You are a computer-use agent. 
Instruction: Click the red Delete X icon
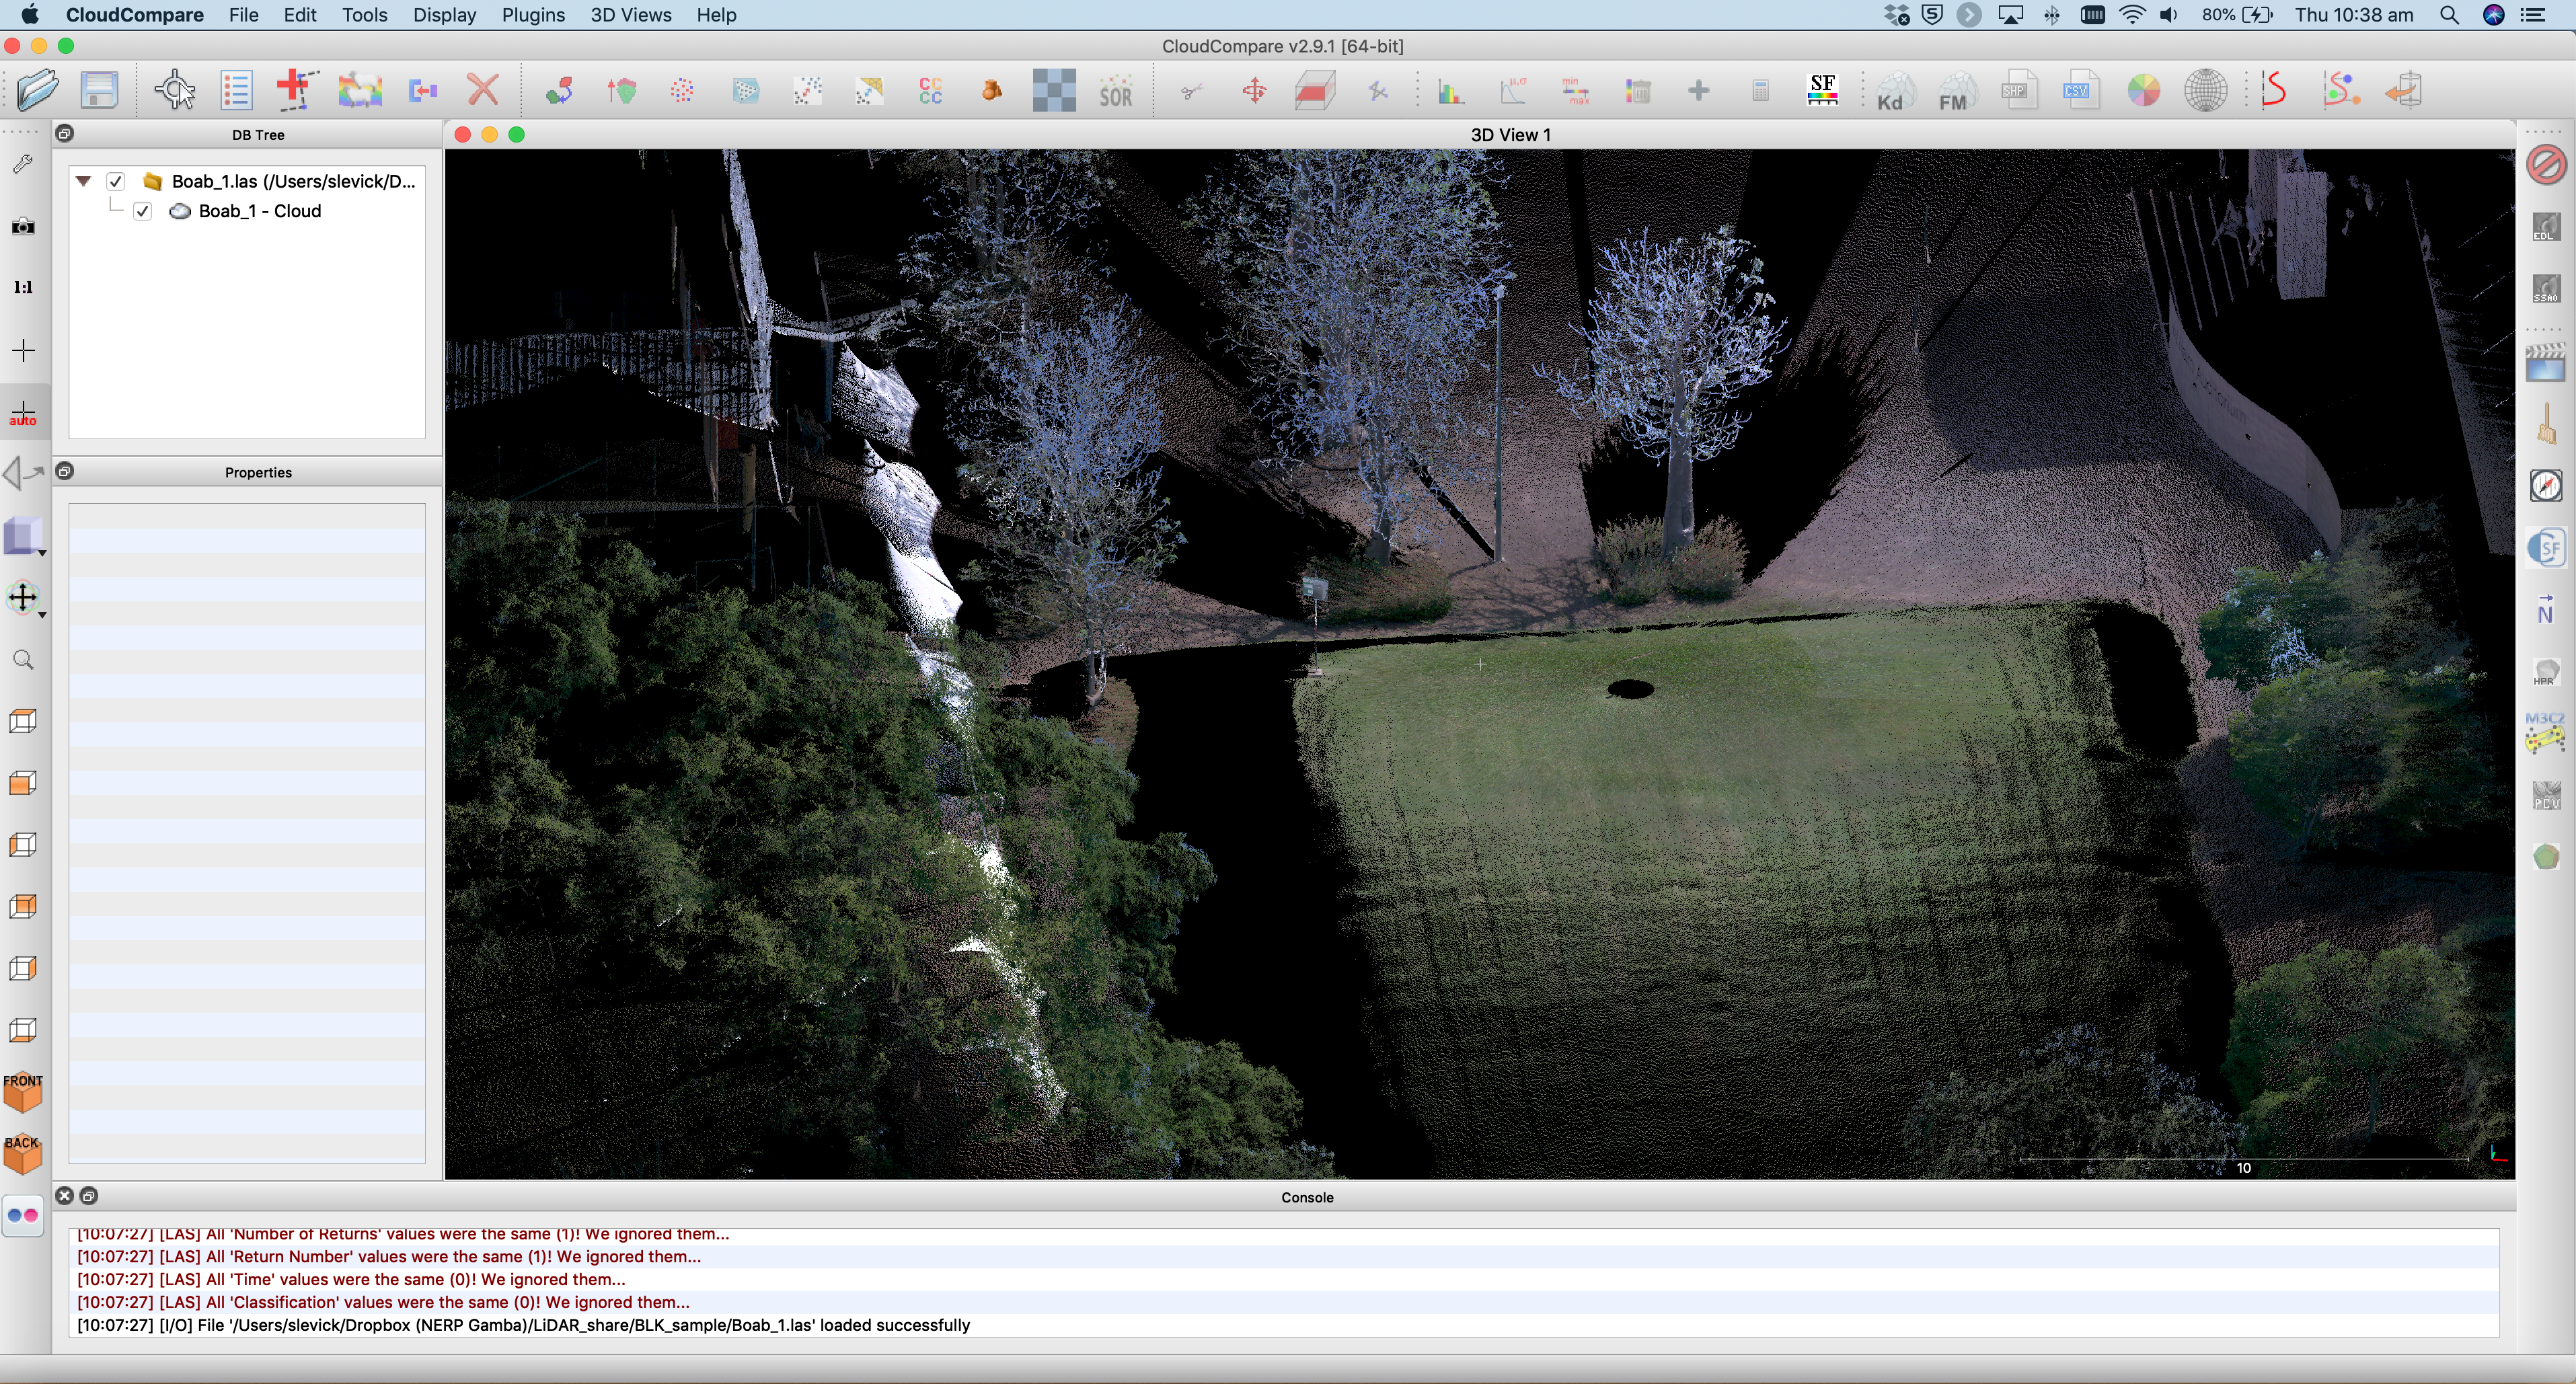483,91
